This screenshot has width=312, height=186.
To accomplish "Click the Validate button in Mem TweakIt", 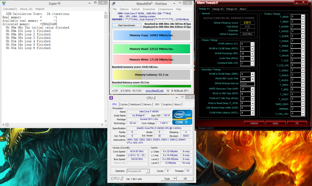I will (254, 123).
